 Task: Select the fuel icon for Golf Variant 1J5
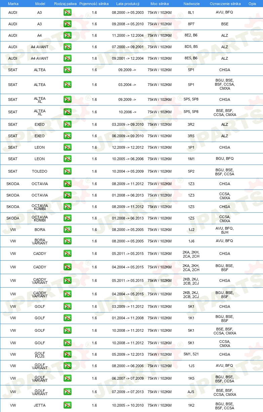click(67, 366)
